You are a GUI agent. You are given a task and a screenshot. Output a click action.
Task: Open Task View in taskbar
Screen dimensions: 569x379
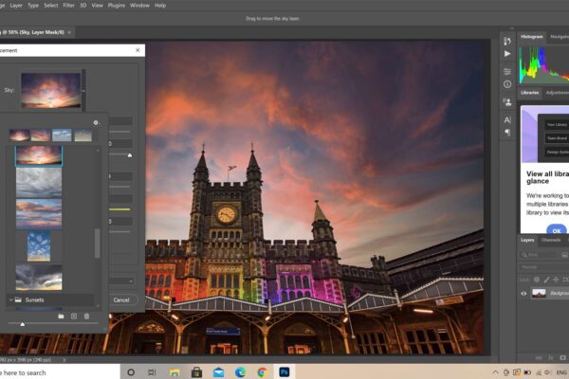(x=152, y=372)
